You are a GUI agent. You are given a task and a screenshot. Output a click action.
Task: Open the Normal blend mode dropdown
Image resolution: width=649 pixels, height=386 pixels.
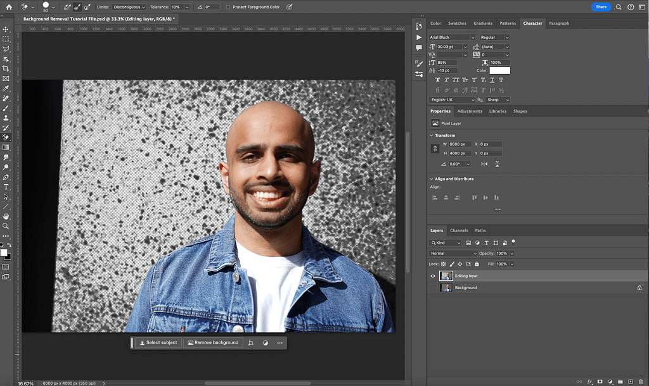454,253
